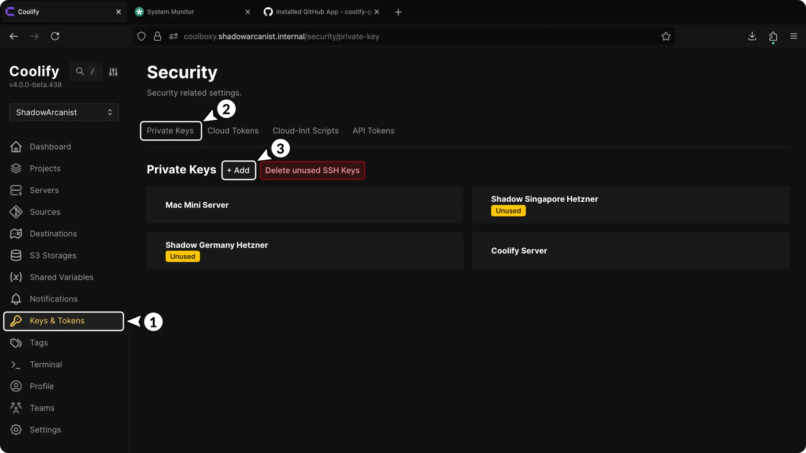806x453 pixels.
Task: Click the Coolify search box
Action: coord(86,71)
